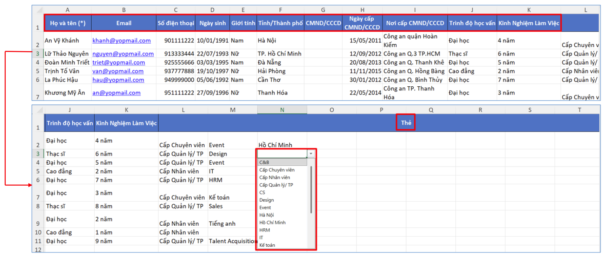Select the highlighted column N header
Screen dimensions: 607x257
point(282,110)
